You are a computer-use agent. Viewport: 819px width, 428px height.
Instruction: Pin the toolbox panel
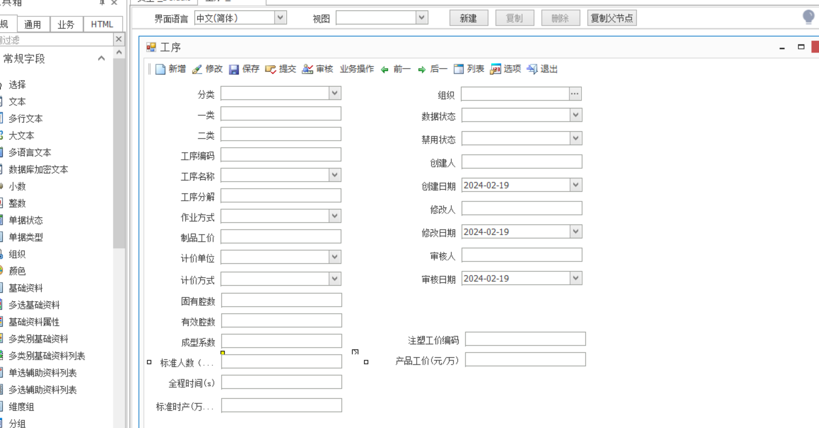[x=102, y=2]
